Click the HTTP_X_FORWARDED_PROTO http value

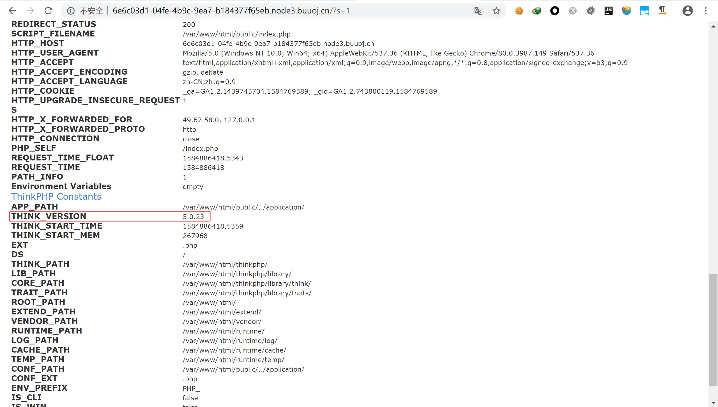point(189,130)
